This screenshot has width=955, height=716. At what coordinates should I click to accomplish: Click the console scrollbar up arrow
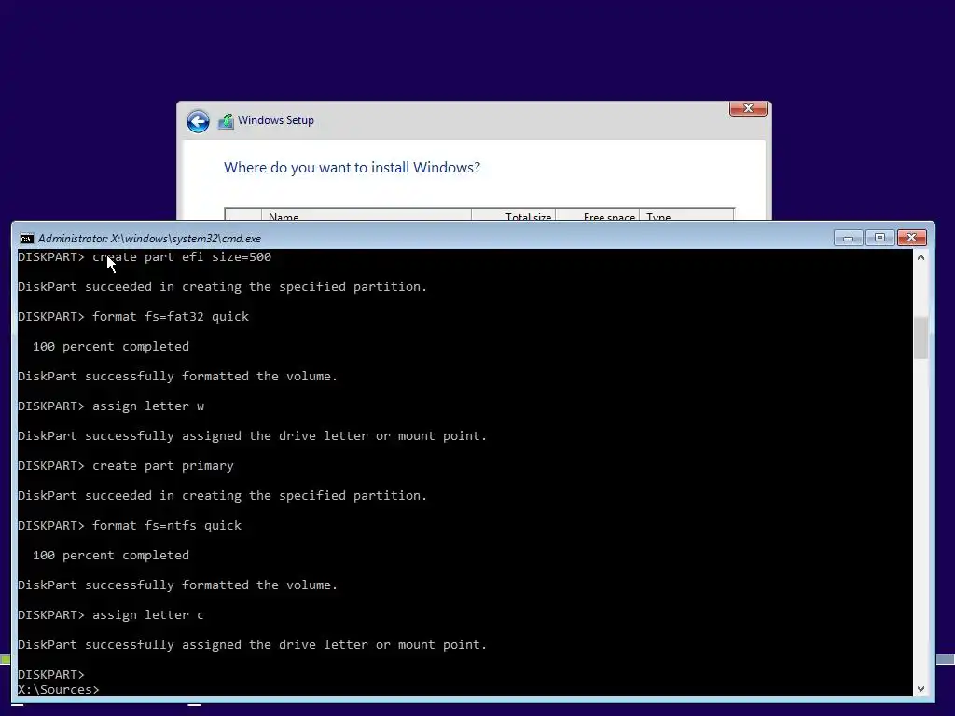pos(920,257)
